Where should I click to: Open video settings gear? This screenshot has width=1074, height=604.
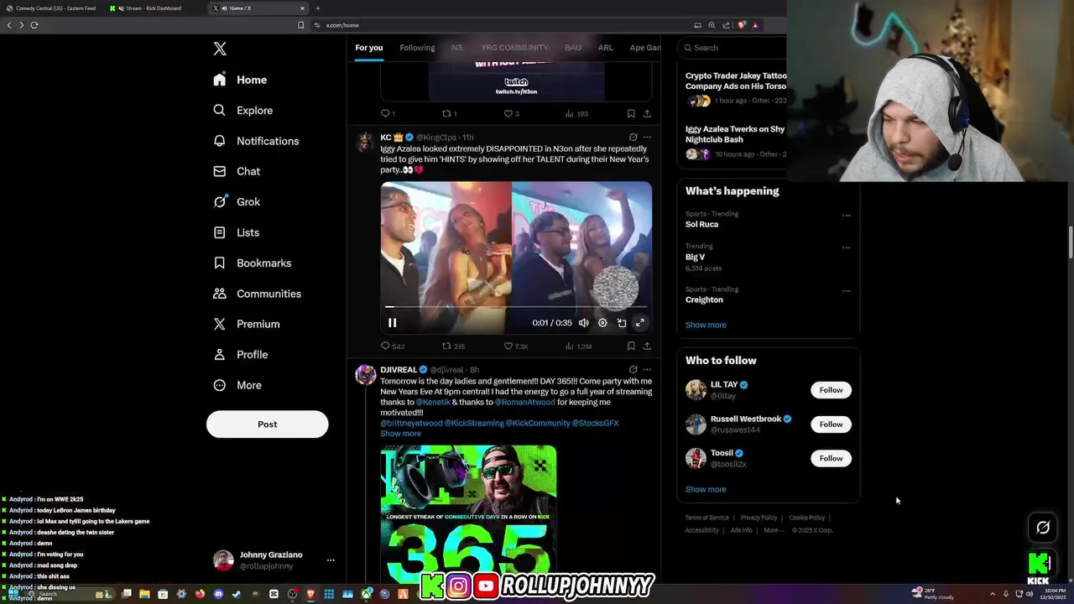602,323
